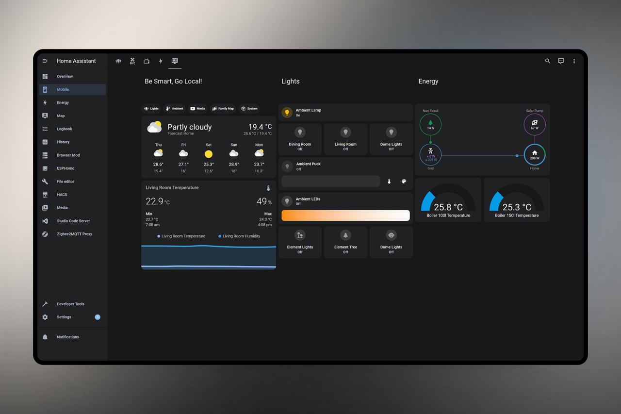621x414 pixels.
Task: Open Ambient Puck color temperature control
Action: pos(389,182)
